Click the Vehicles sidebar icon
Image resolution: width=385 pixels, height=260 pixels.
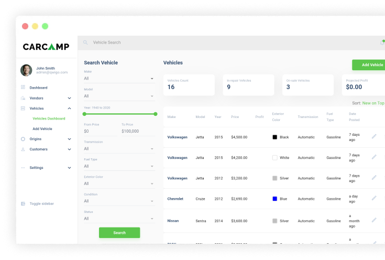coord(23,108)
